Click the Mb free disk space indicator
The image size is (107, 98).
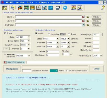[x=54, y=71]
